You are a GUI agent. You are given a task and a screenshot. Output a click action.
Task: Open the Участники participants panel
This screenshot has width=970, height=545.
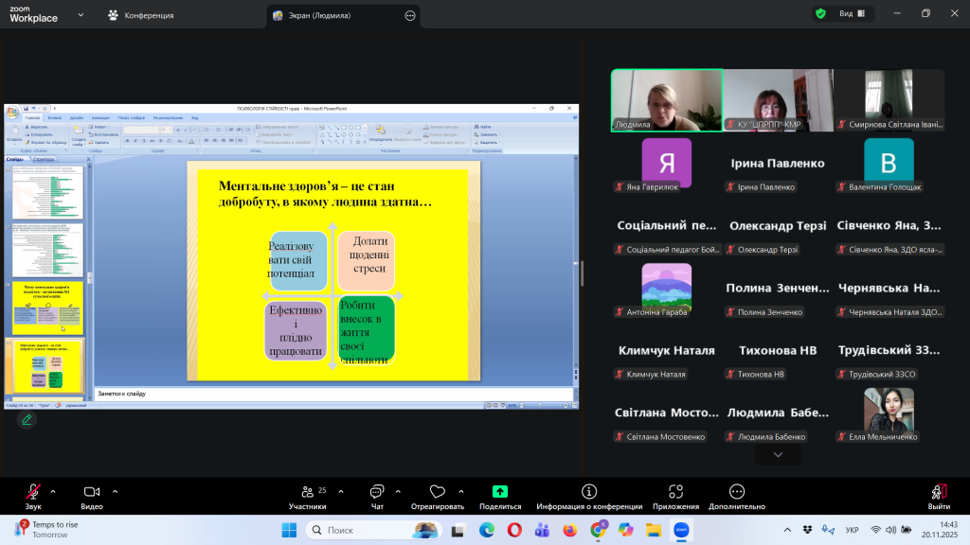(308, 492)
